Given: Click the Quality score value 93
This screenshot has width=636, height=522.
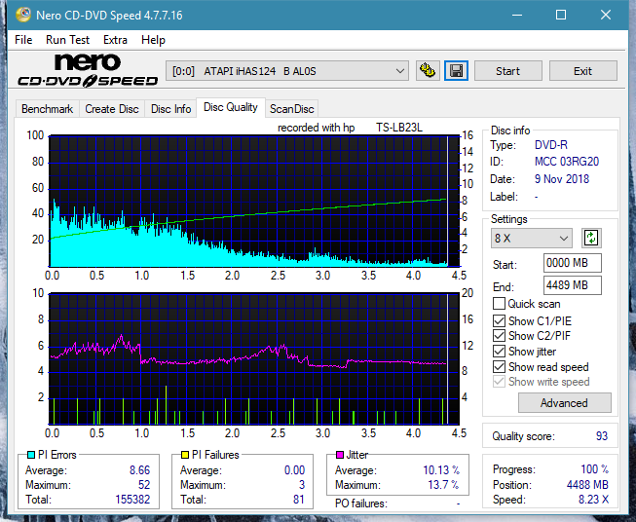Looking at the screenshot, I should pyautogui.click(x=602, y=436).
